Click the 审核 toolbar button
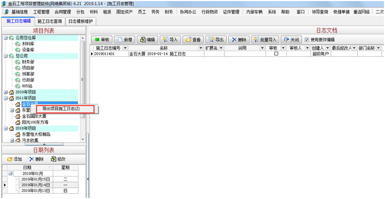The width and height of the screenshot is (385, 199). point(102,40)
